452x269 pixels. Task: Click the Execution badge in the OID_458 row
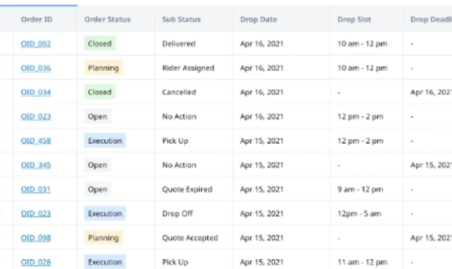(x=105, y=141)
